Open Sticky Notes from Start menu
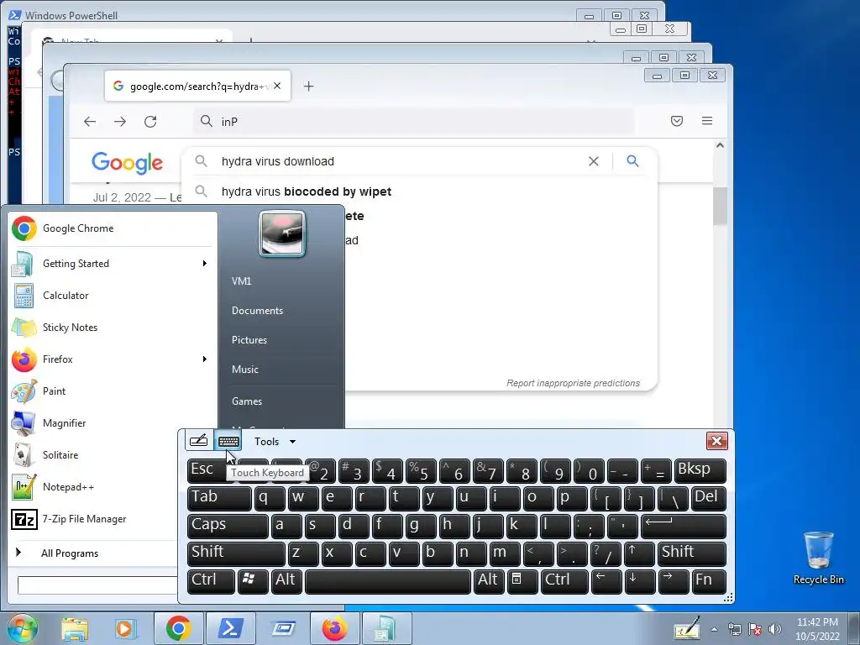Viewport: 860px width, 645px height. tap(113, 327)
